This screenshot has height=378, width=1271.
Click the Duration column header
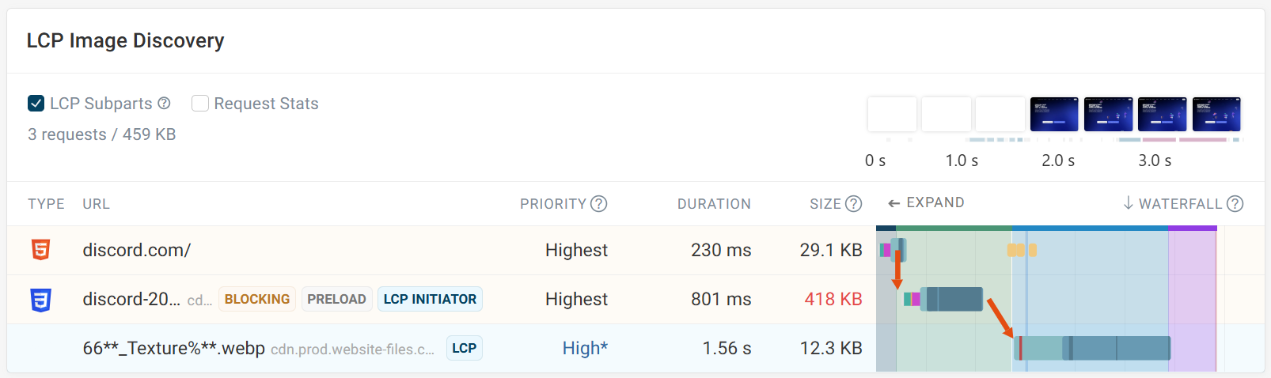(x=714, y=204)
